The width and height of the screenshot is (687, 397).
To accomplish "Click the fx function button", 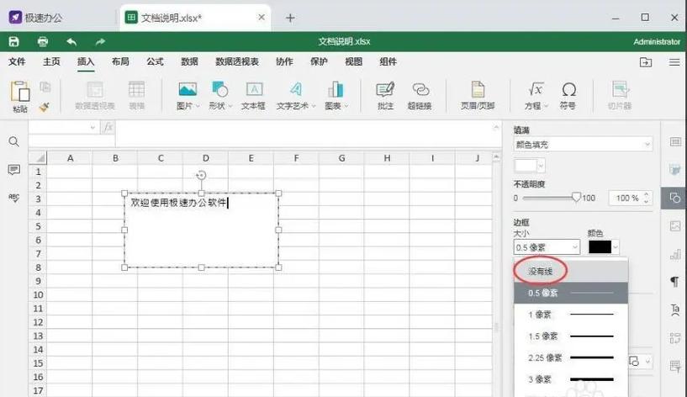I will 108,128.
